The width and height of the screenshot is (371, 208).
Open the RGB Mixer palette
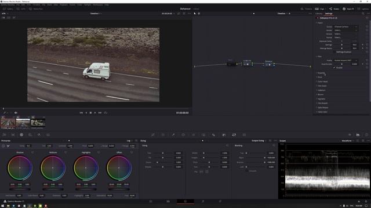(39, 135)
